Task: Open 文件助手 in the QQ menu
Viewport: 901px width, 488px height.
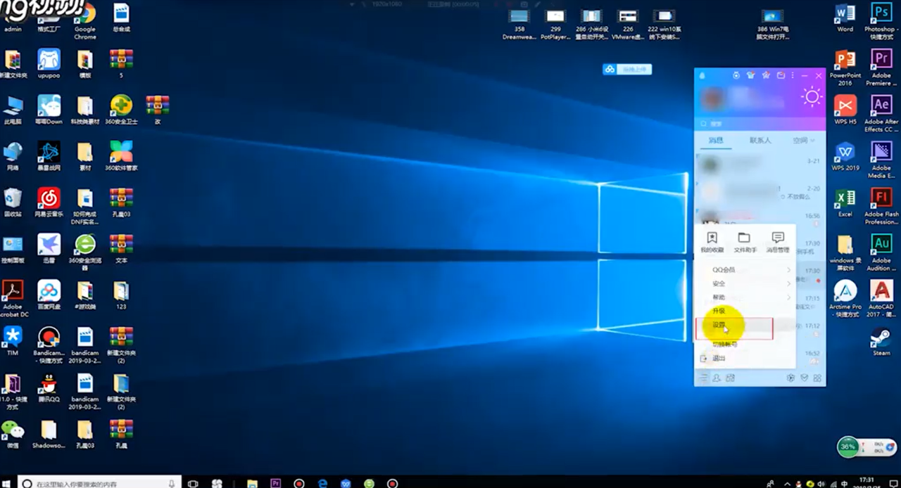Action: [x=745, y=243]
